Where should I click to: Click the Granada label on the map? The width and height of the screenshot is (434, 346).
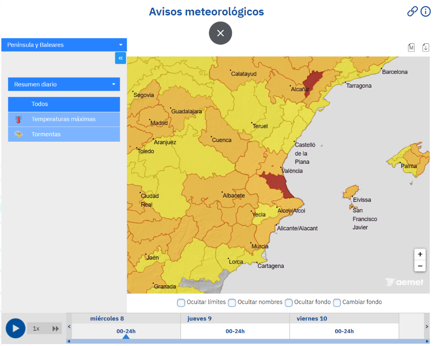click(x=165, y=287)
